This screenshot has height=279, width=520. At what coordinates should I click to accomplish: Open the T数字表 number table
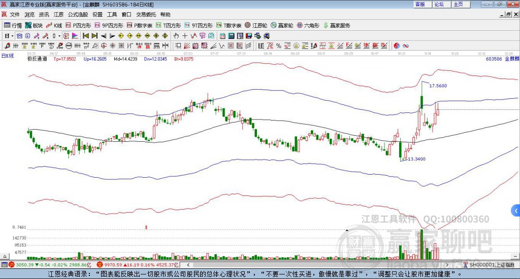coord(229,25)
